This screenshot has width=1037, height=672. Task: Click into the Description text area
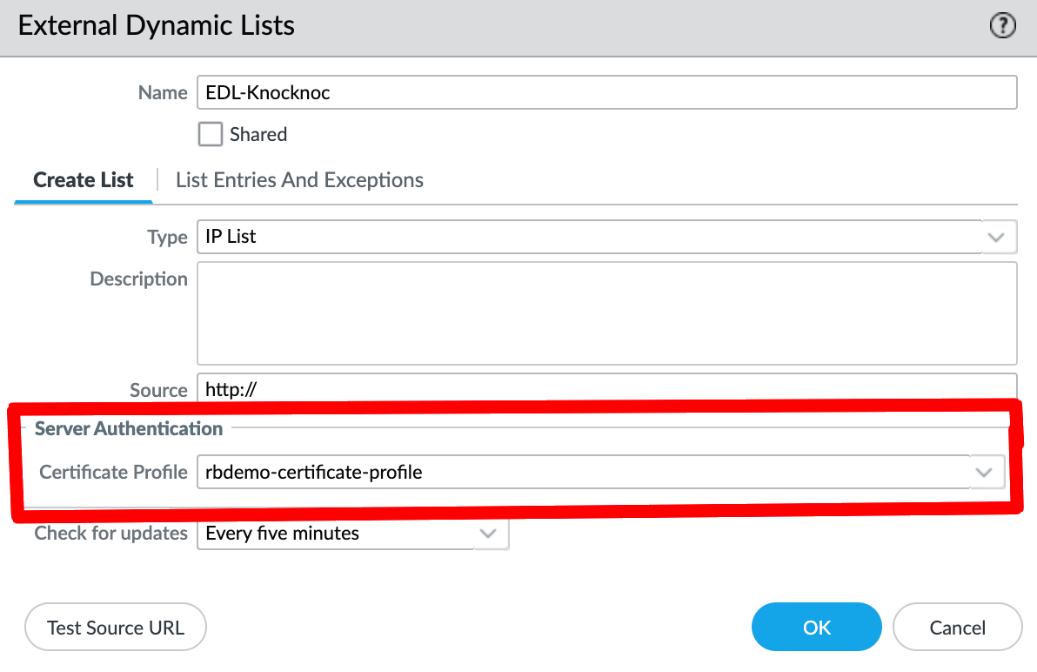click(x=606, y=313)
